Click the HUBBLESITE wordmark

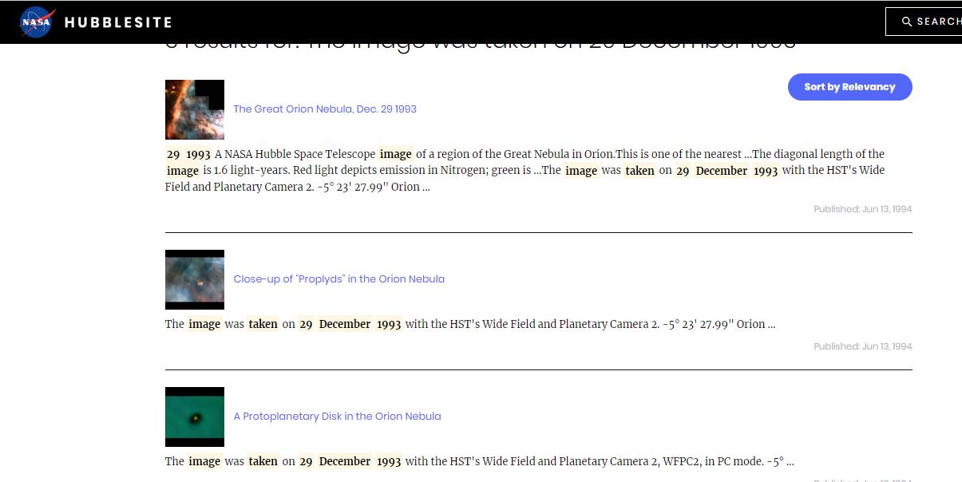pos(118,22)
